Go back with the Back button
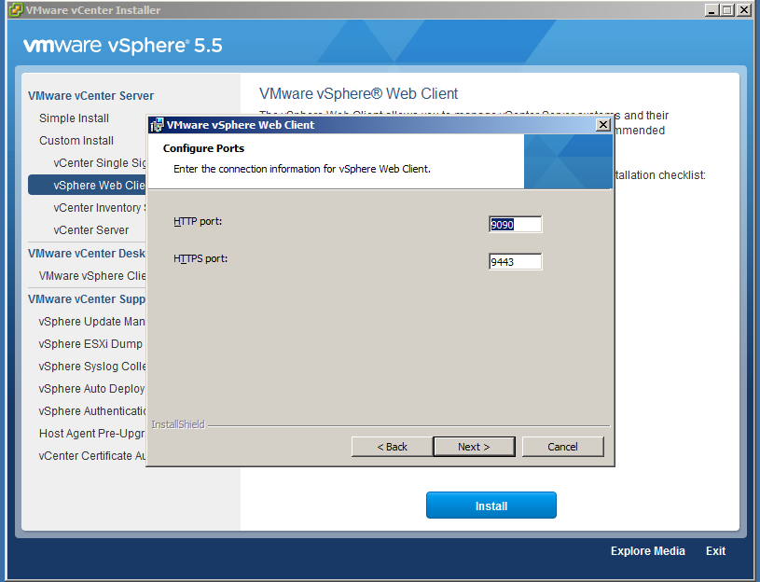 [x=392, y=447]
